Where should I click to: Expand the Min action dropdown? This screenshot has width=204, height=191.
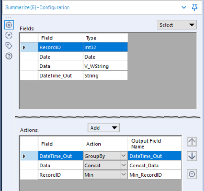tap(123, 175)
